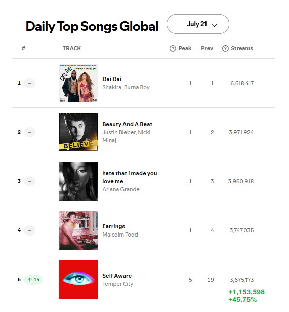This screenshot has width=289, height=312.
Task: Click the no-change dash icon beside Earrings
Action: [x=30, y=230]
